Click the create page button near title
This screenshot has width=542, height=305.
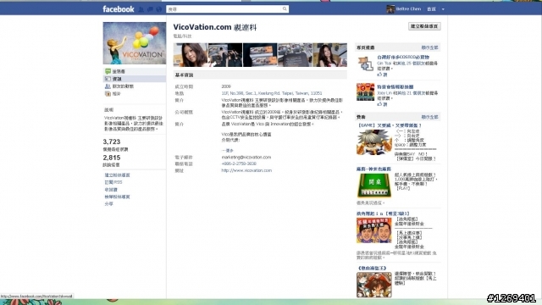(x=424, y=26)
